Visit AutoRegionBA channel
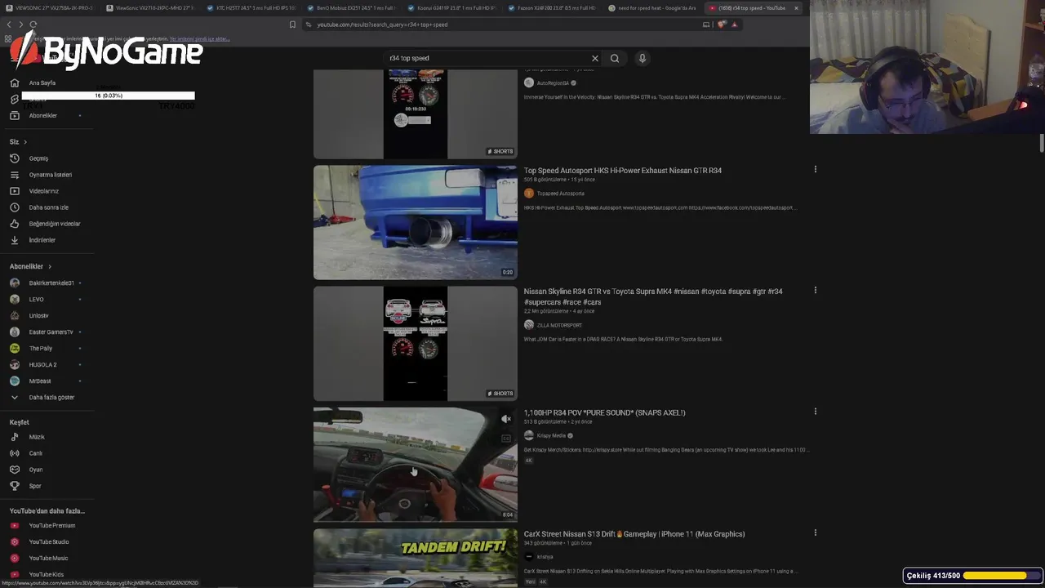Image resolution: width=1045 pixels, height=588 pixels. (553, 83)
